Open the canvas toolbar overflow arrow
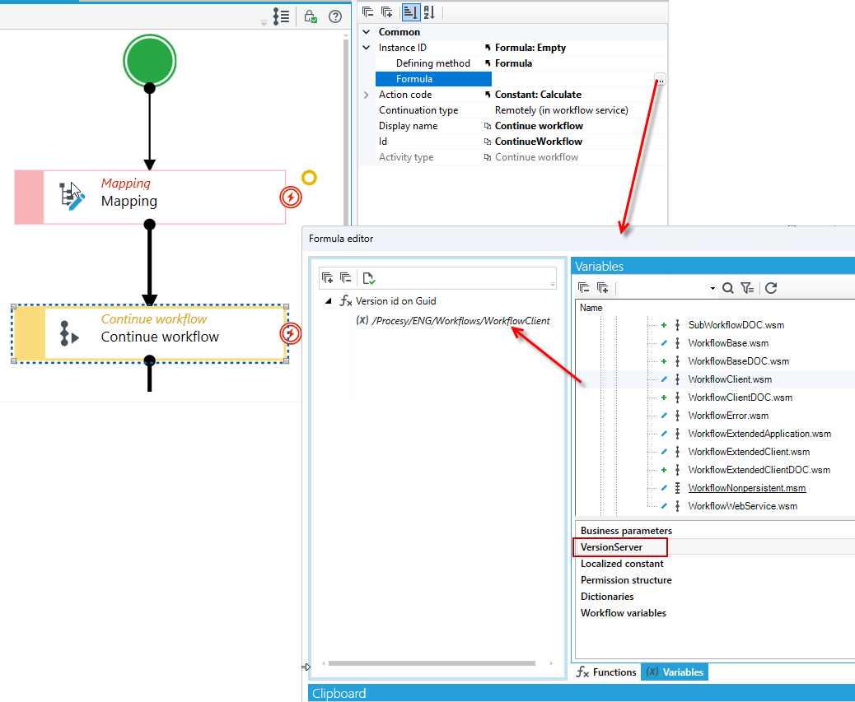 point(264,22)
